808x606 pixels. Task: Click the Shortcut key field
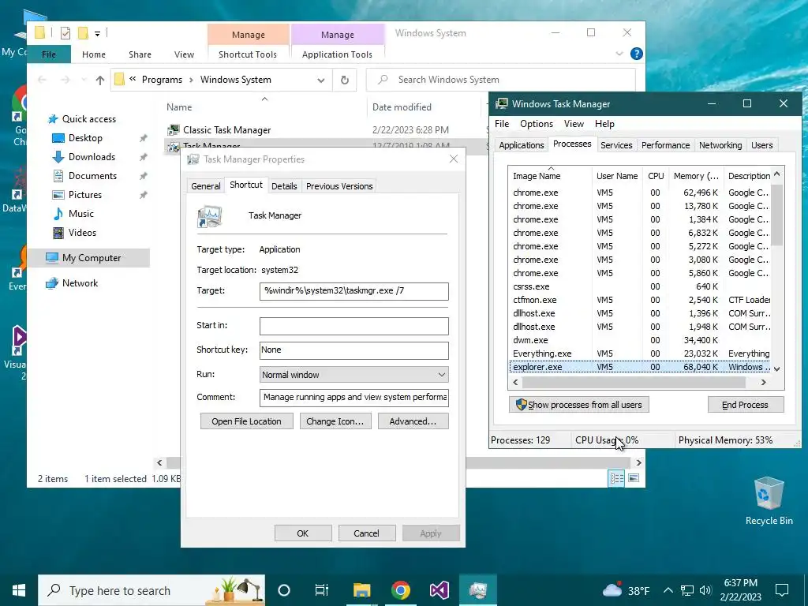tap(354, 350)
